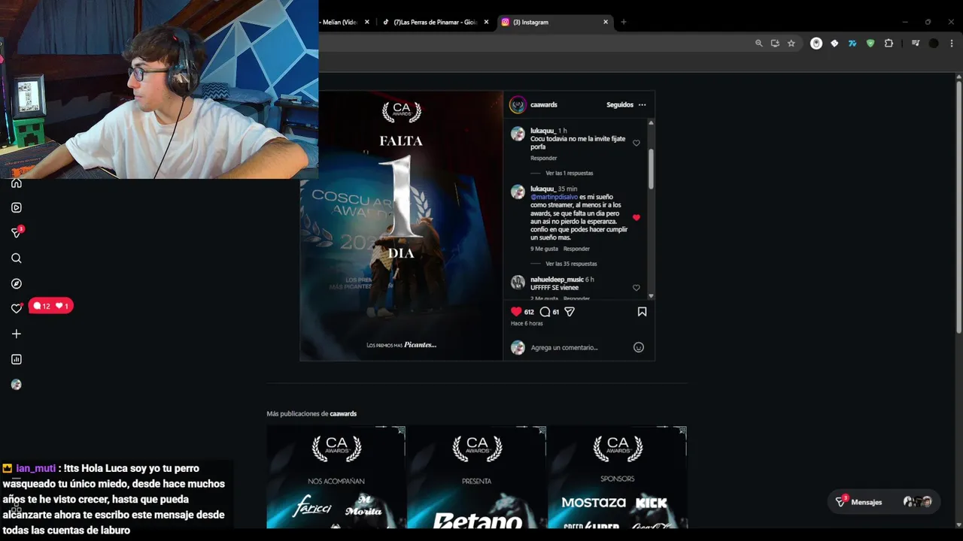Open direct messages icon in sidebar

click(x=17, y=233)
